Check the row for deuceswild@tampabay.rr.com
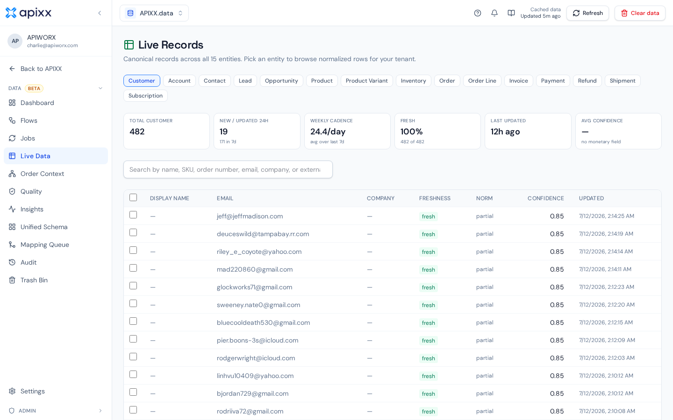The image size is (673, 420). coord(133,232)
